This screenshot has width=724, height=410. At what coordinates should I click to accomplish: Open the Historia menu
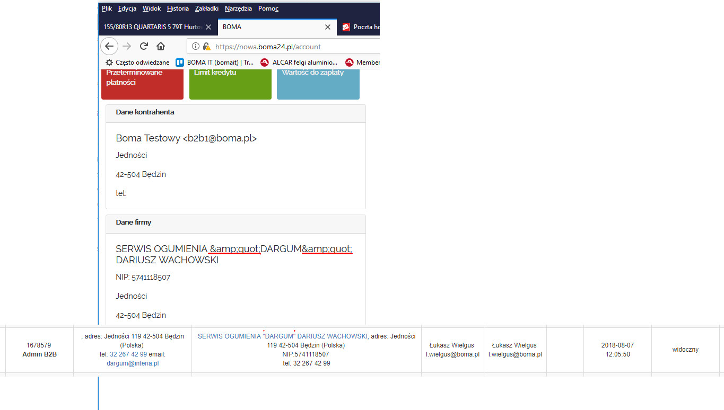tap(178, 8)
